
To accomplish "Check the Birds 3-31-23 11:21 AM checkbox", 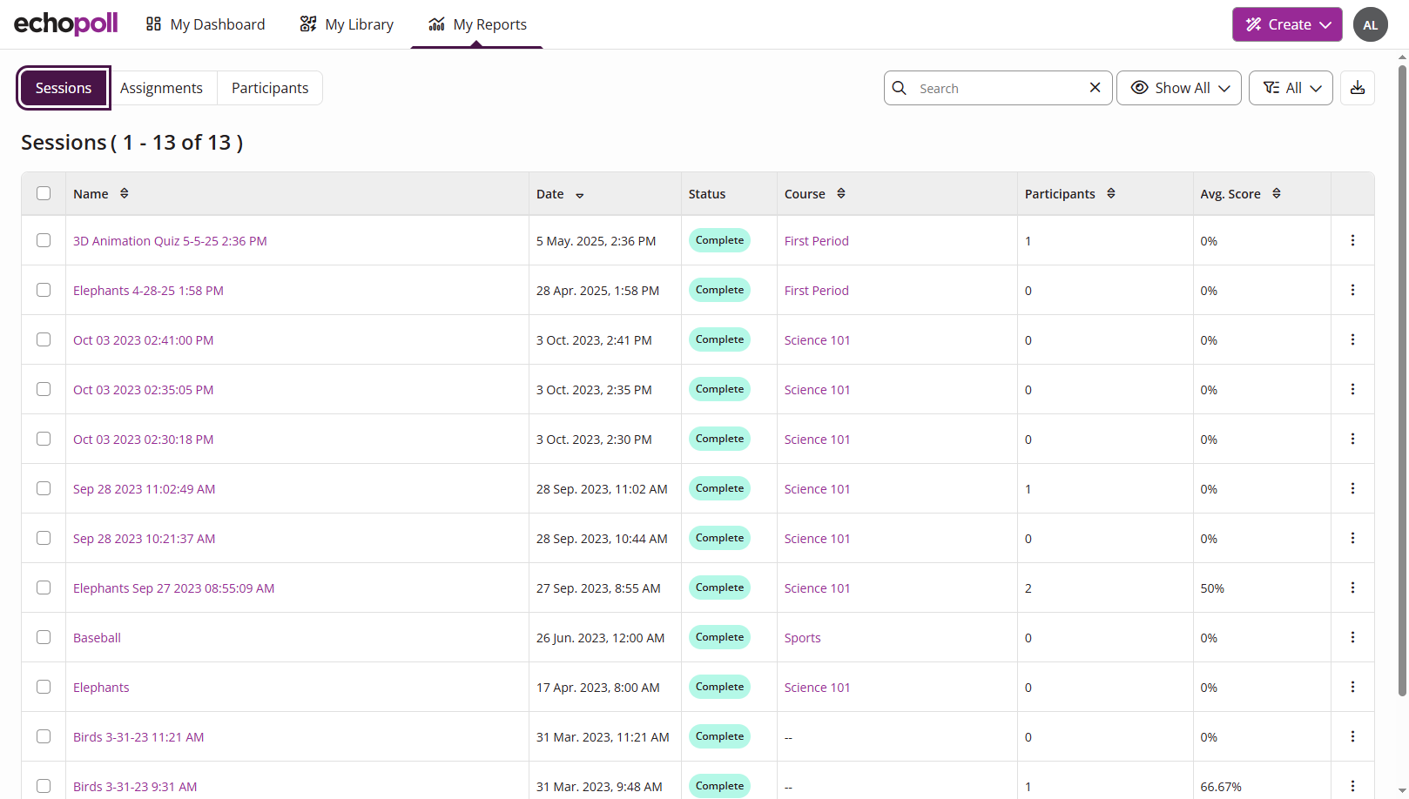I will [44, 736].
